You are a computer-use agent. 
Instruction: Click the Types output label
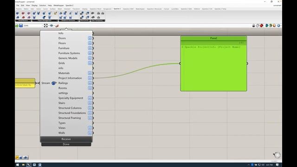coord(62,123)
